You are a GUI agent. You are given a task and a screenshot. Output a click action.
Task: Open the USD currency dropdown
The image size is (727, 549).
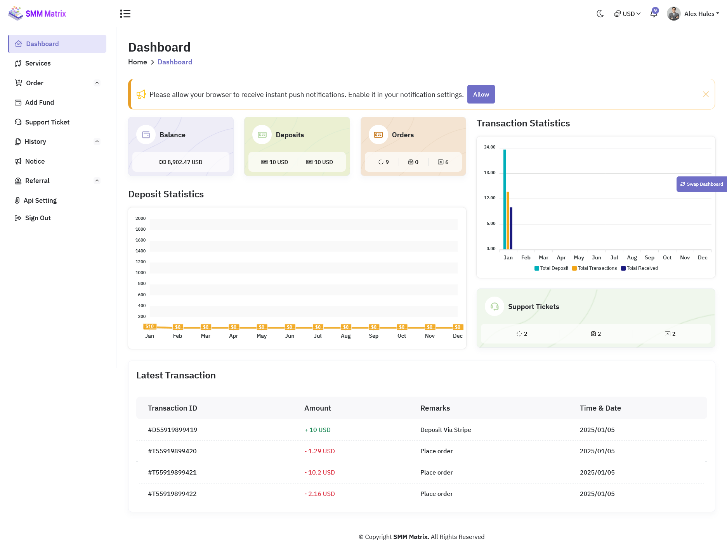(x=627, y=14)
